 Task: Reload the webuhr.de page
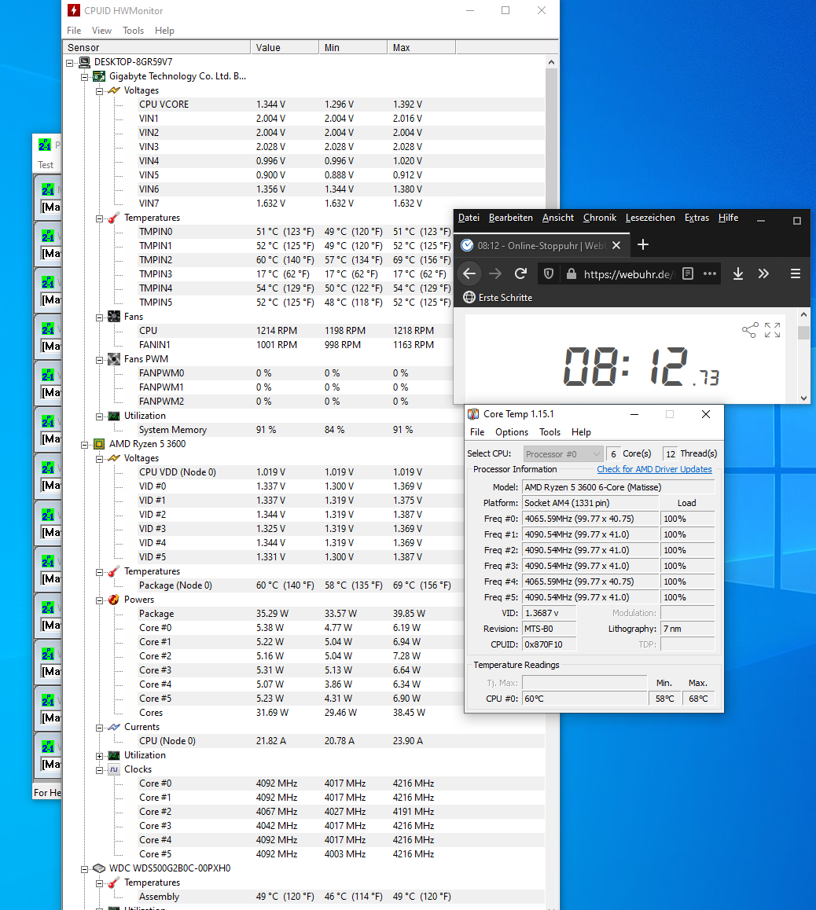point(520,274)
